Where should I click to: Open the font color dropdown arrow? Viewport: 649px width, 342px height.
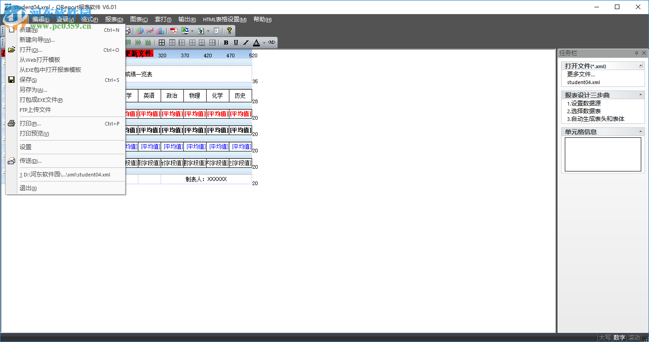point(264,43)
